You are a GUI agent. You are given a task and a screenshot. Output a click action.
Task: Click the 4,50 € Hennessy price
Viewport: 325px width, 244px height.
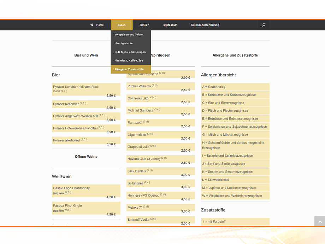tap(186, 199)
